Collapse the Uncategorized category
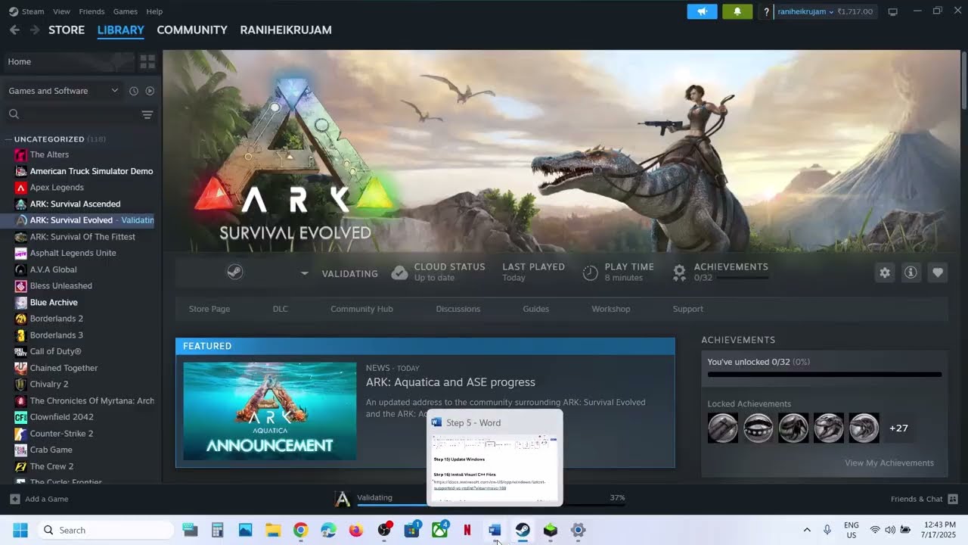968x545 pixels. coord(8,139)
